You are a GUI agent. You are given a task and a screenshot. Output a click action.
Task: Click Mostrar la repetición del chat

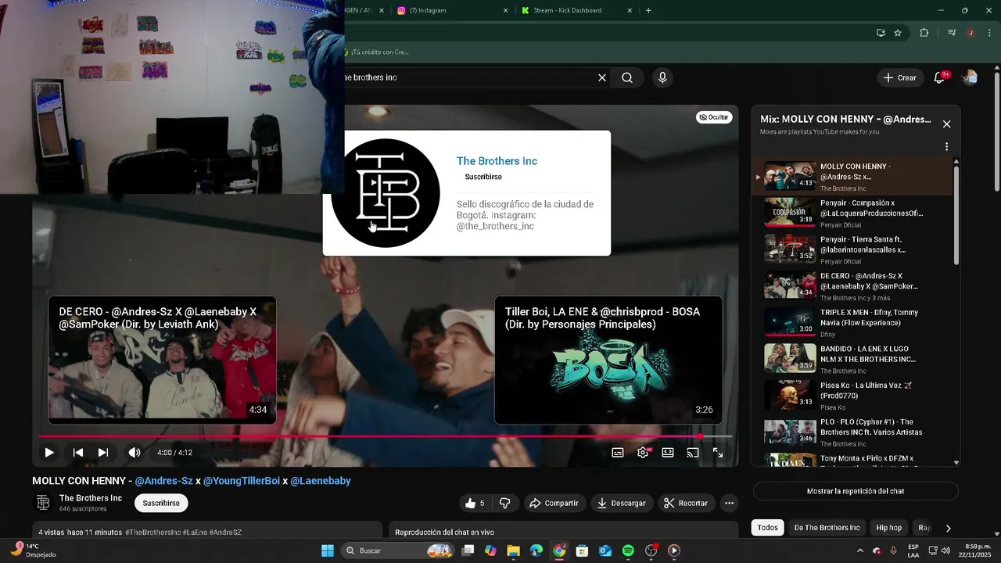(x=856, y=491)
